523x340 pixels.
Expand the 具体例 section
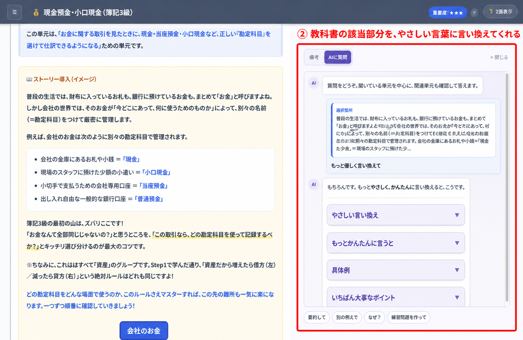(x=396, y=270)
